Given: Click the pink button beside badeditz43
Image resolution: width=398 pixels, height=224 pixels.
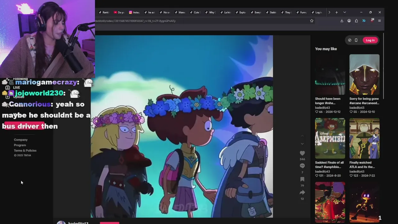Looking at the screenshot, I should (109, 223).
